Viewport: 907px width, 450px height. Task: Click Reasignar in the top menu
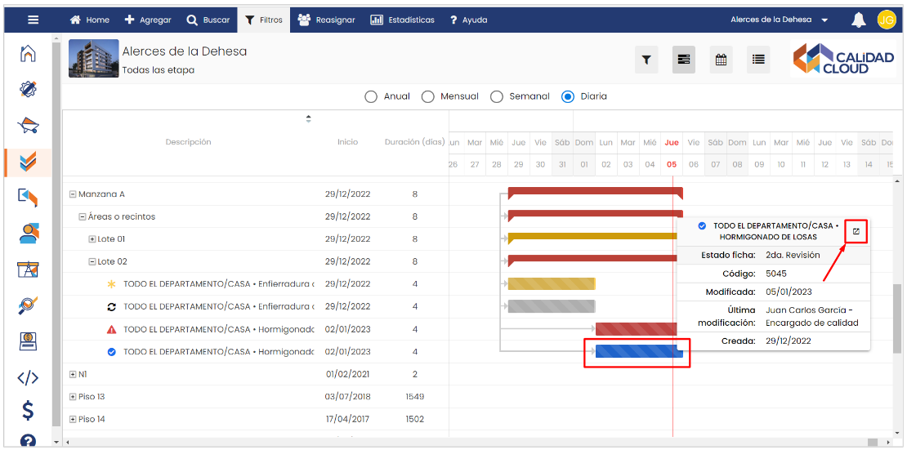tap(326, 20)
